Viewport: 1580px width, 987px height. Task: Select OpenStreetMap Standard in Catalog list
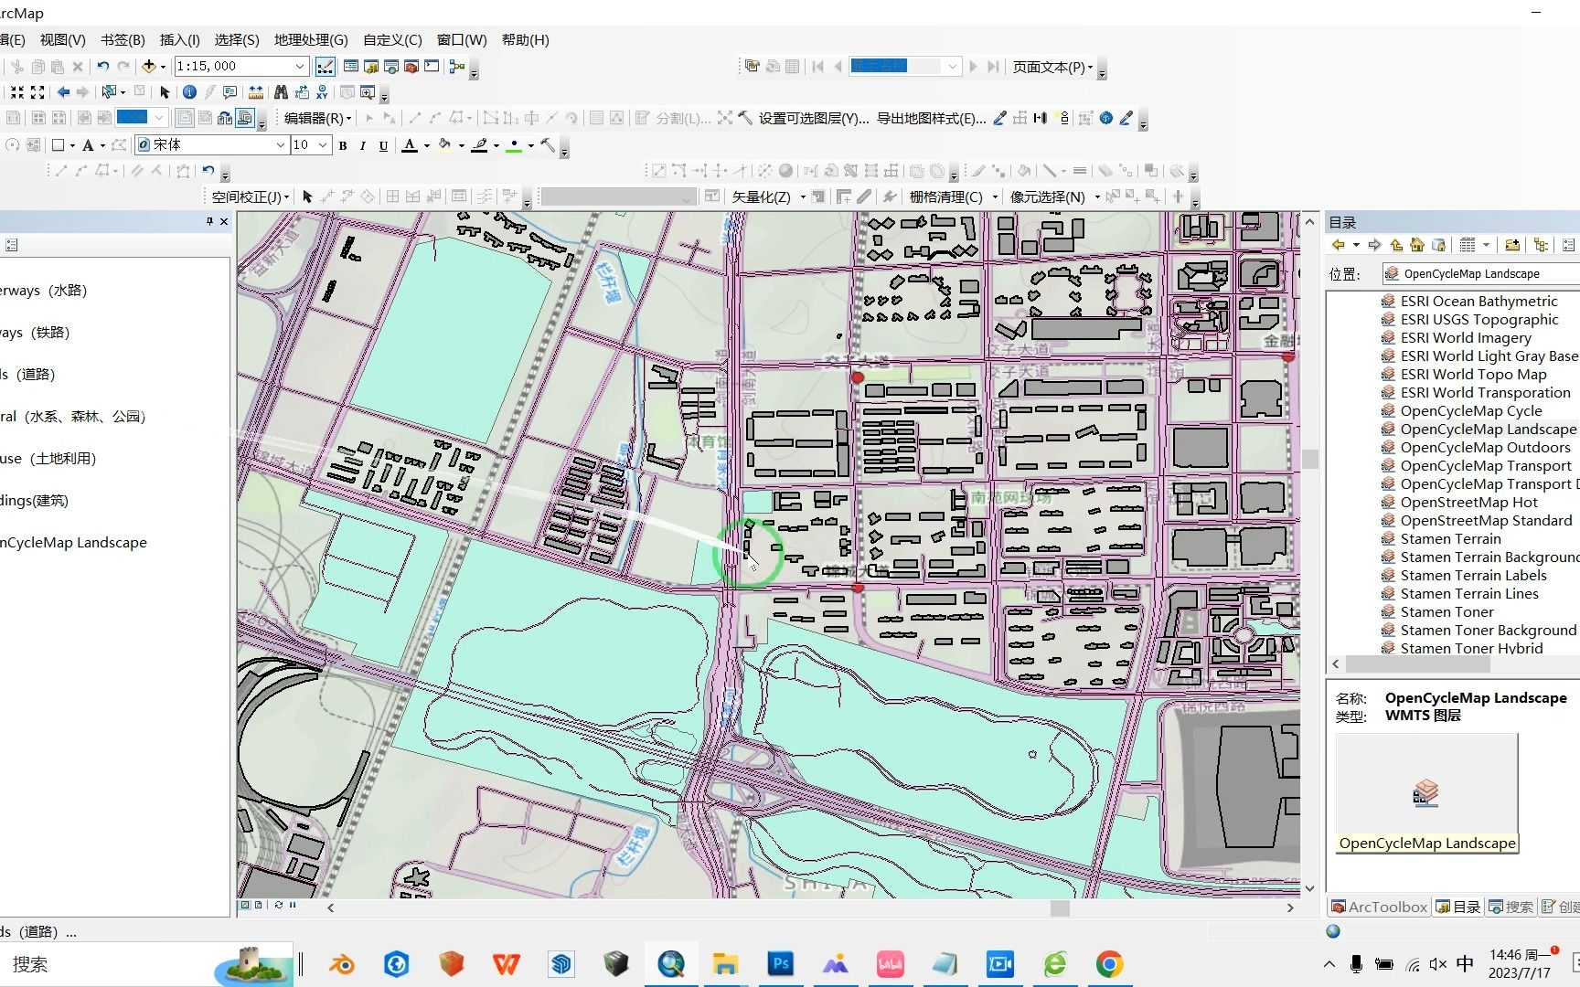pos(1486,521)
